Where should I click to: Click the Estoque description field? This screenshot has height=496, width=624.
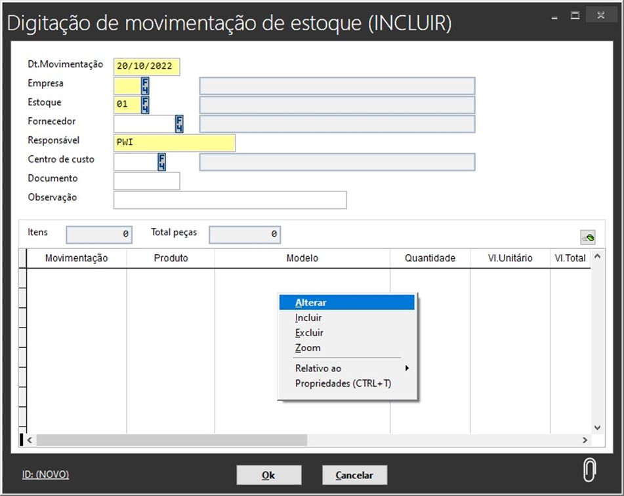tap(337, 105)
